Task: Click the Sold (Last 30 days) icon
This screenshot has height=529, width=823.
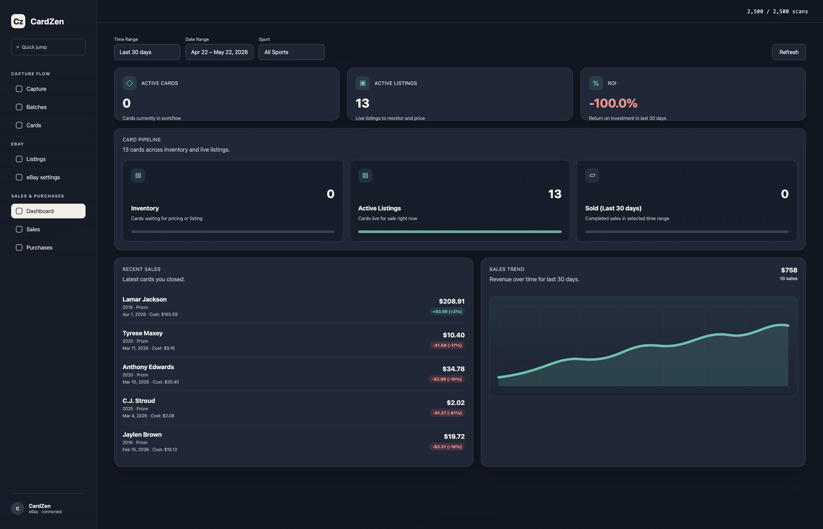Action: 592,175
